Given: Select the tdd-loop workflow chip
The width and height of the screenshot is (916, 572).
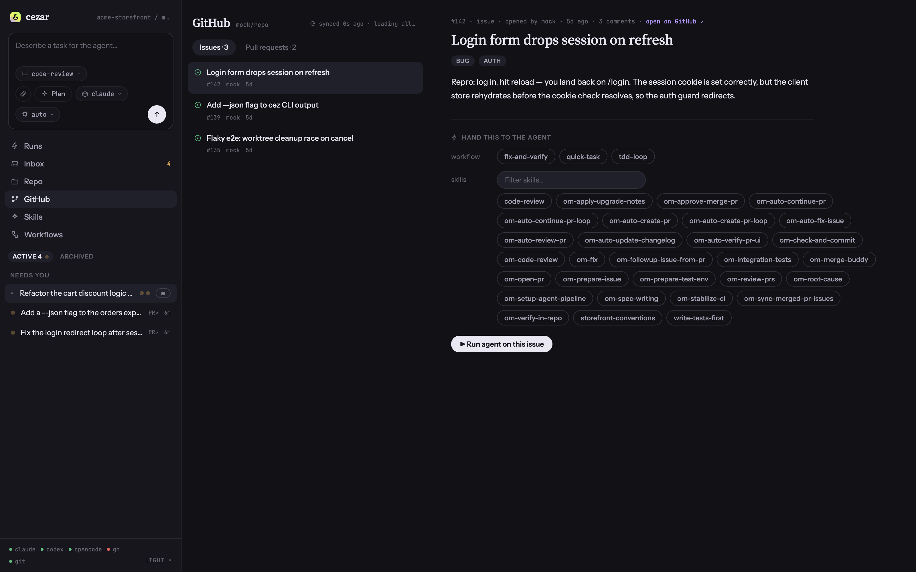Looking at the screenshot, I should (633, 157).
